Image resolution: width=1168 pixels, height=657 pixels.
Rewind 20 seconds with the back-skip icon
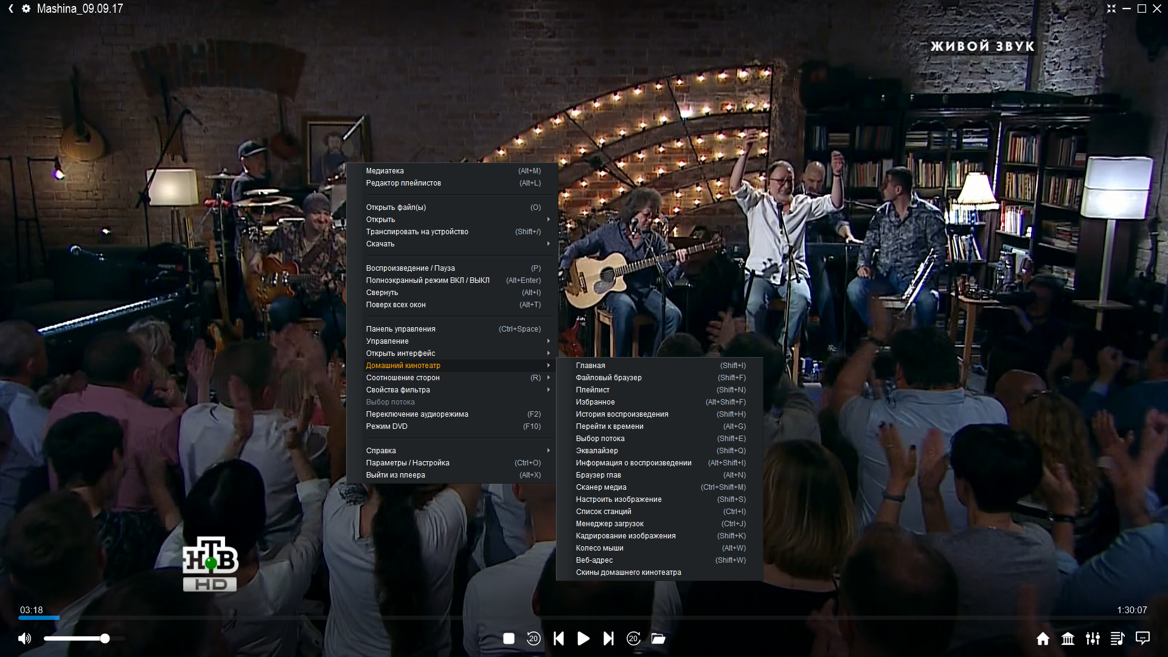534,639
